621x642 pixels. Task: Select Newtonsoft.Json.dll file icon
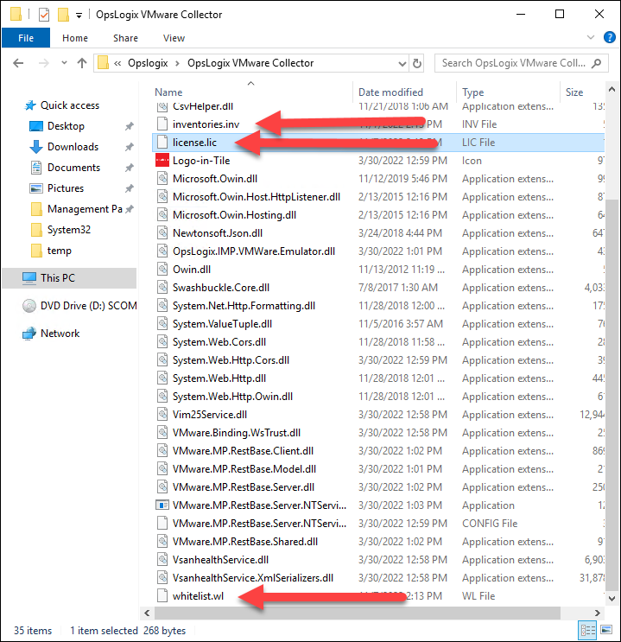[x=162, y=233]
